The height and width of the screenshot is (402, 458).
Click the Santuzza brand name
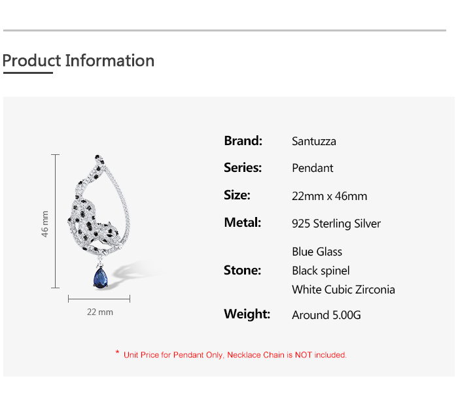(x=314, y=141)
